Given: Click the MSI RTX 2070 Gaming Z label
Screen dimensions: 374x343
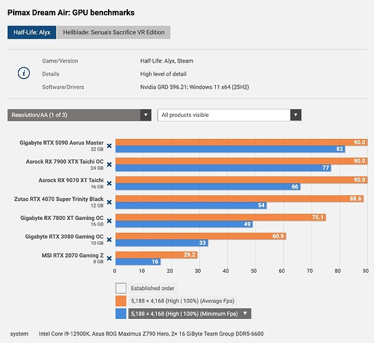Looking at the screenshot, I should click(72, 256).
